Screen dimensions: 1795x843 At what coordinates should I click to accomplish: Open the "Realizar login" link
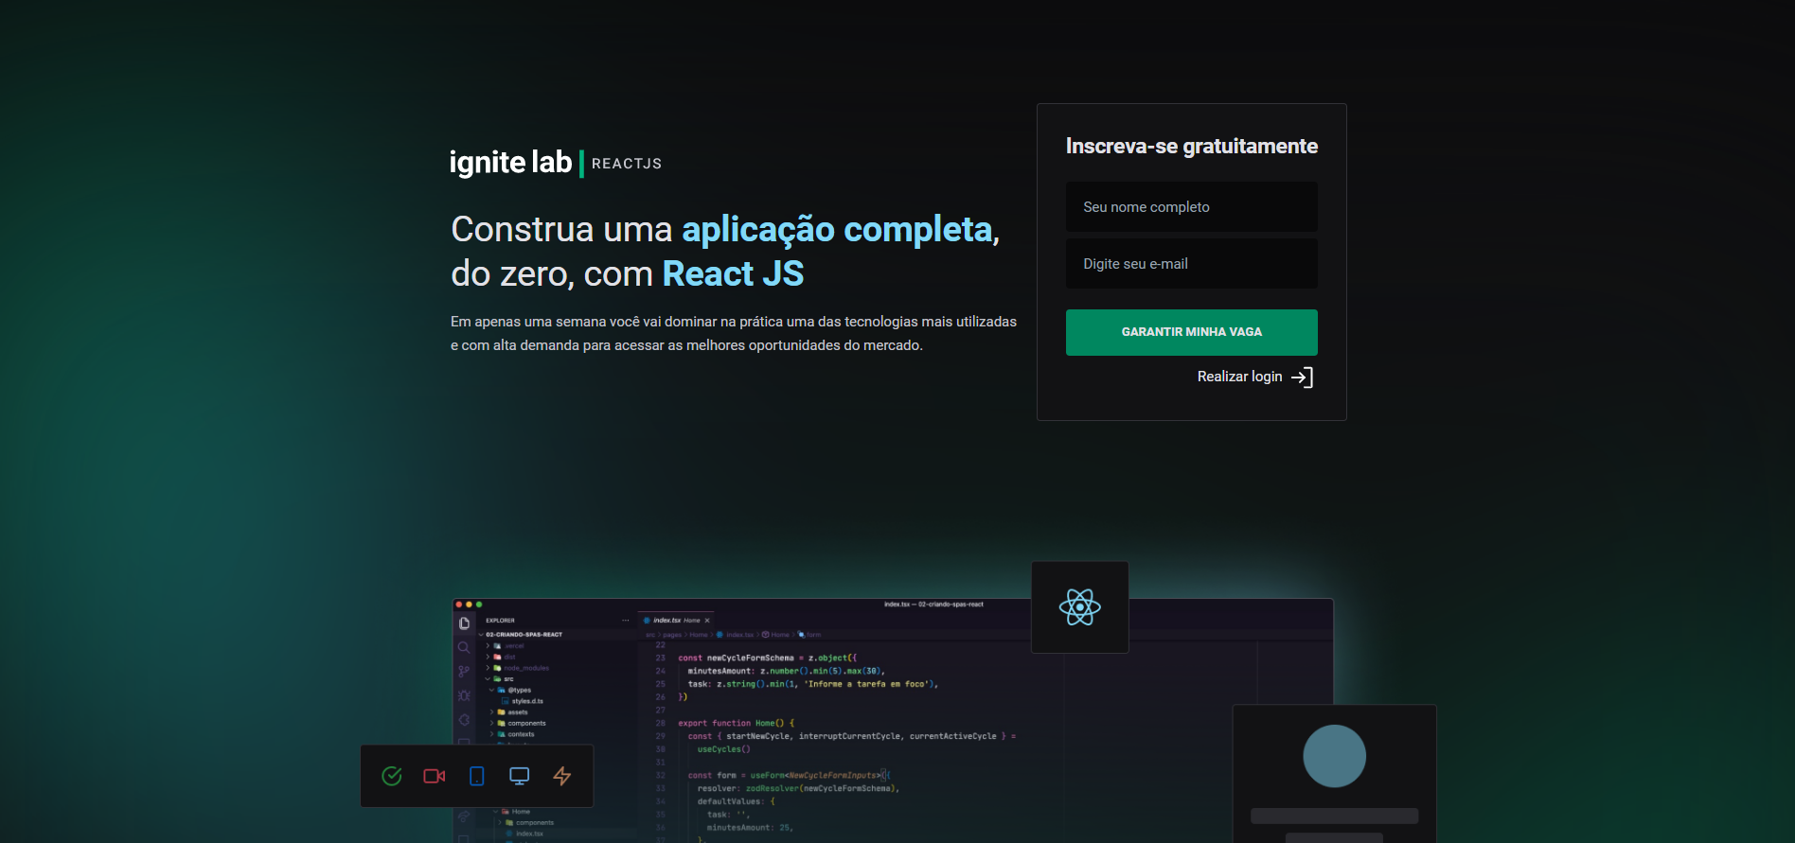point(1255,377)
